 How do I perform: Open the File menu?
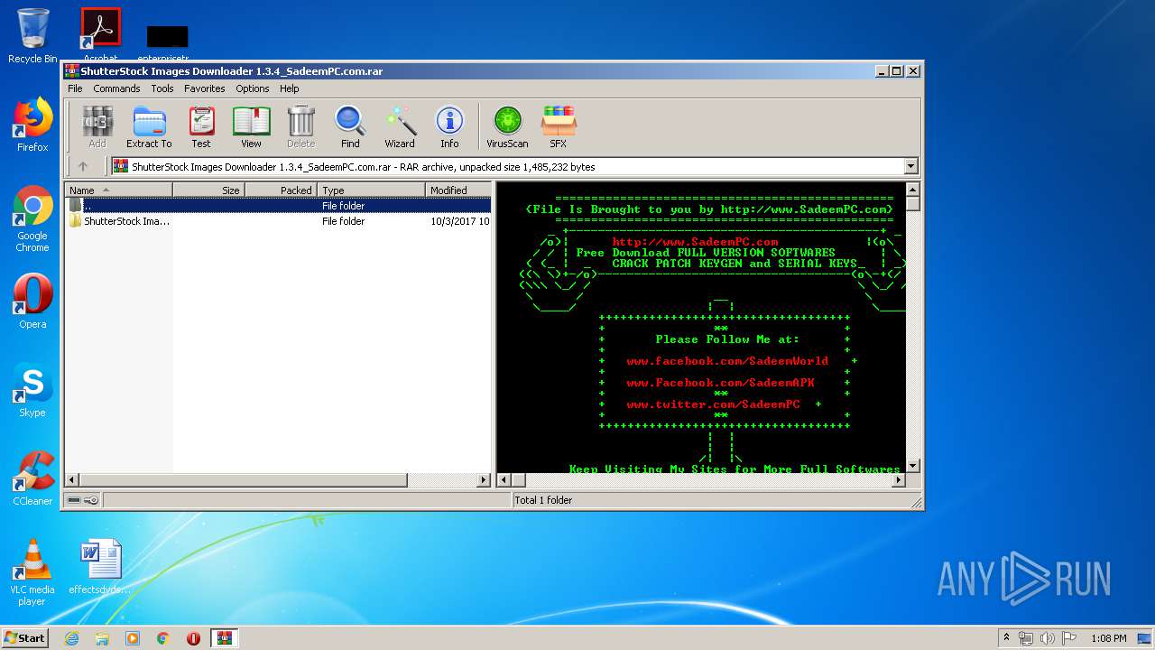(75, 88)
